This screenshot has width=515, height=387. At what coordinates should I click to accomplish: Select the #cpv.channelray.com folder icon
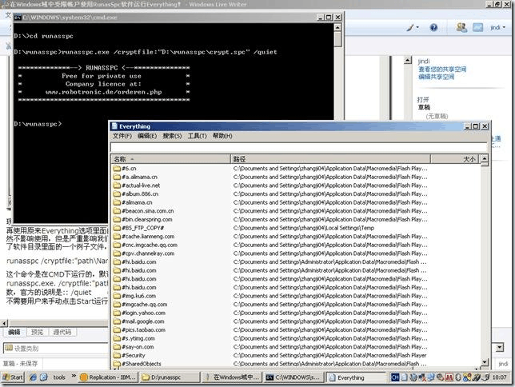[x=117, y=253]
